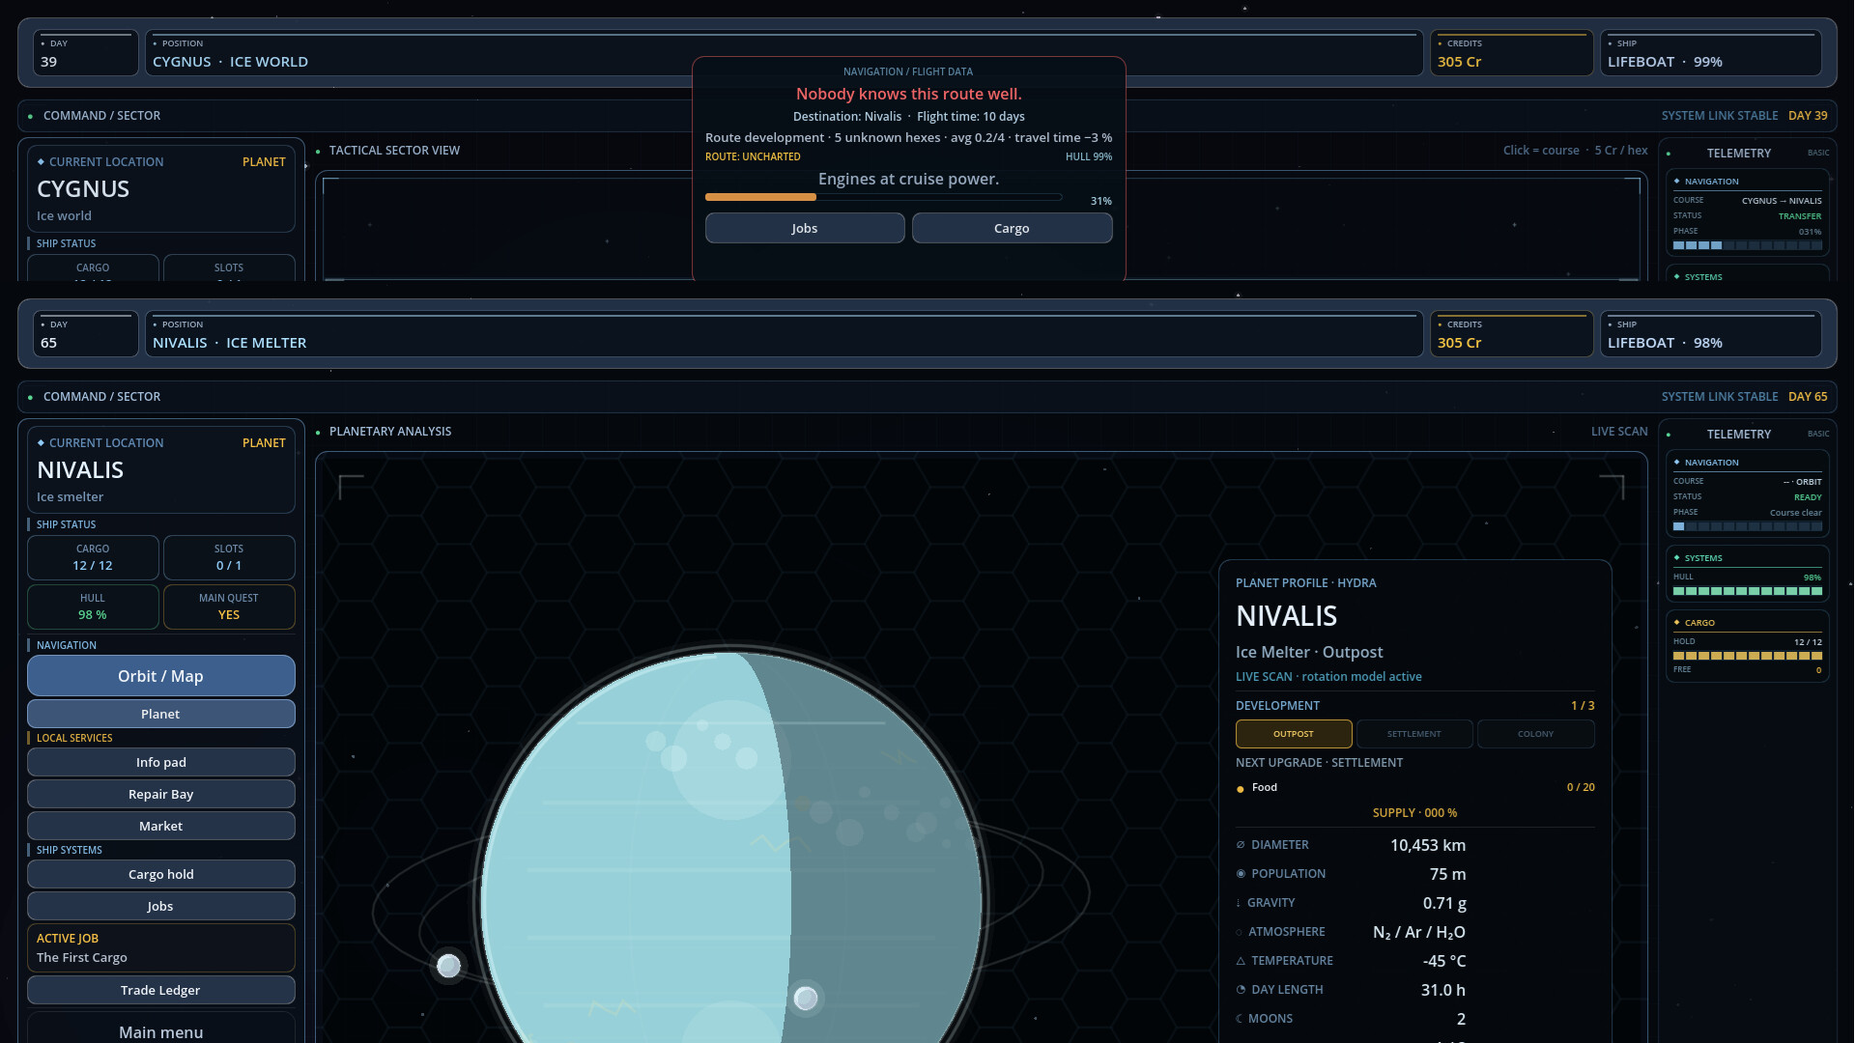Screen dimensions: 1855x1043
Task: Select the Settlement development stage
Action: (x=1414, y=734)
